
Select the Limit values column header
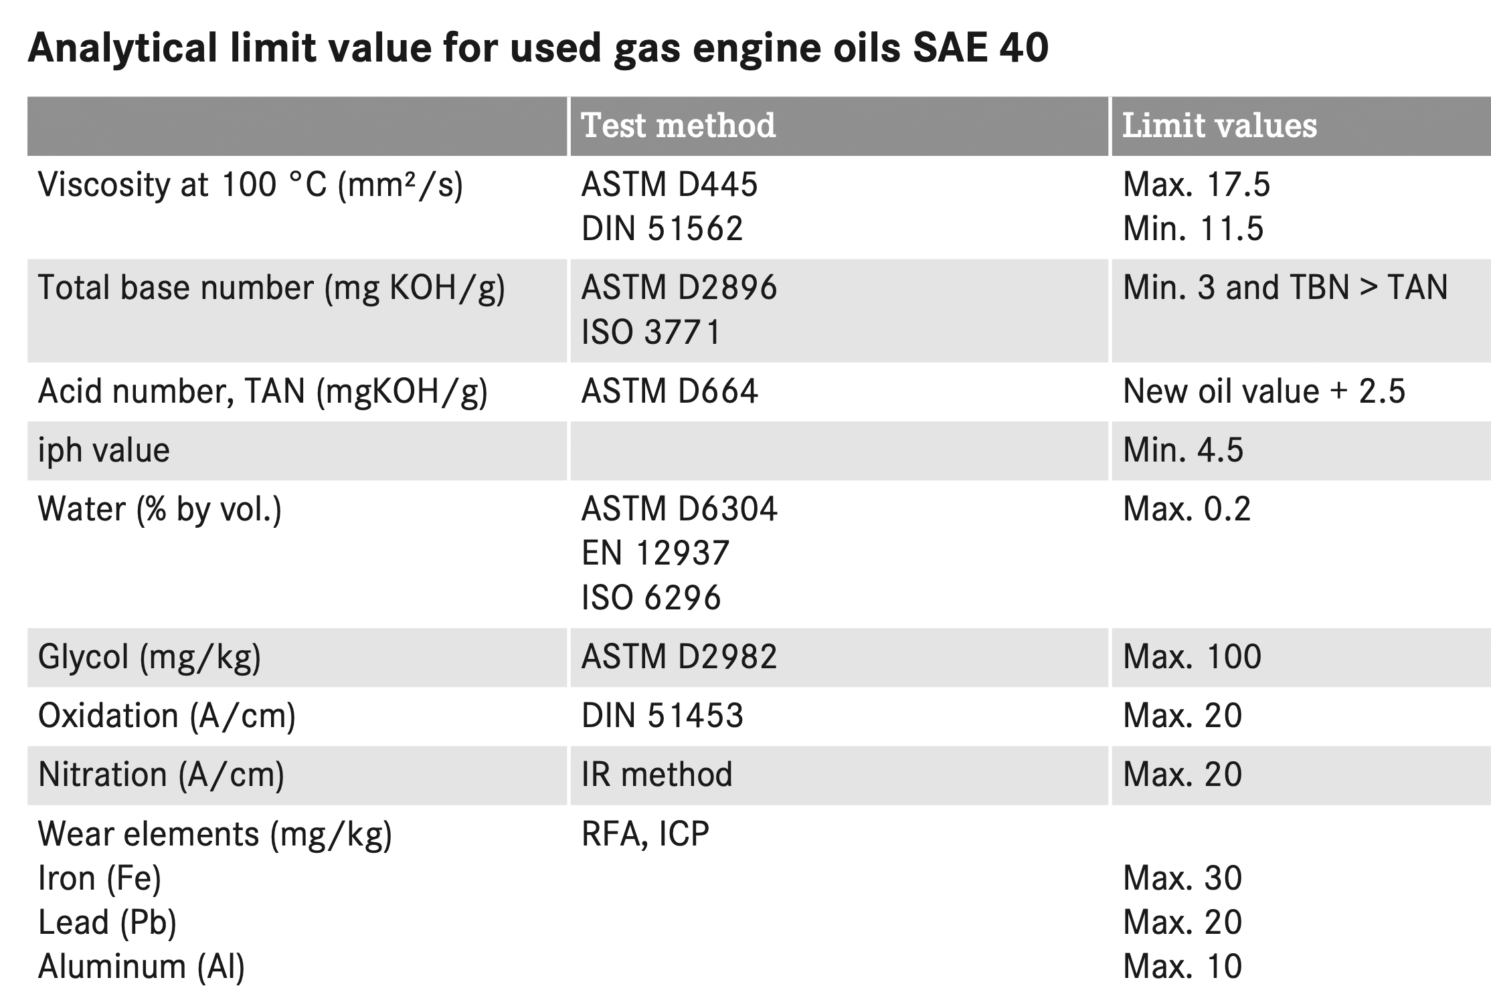pos(1219,126)
